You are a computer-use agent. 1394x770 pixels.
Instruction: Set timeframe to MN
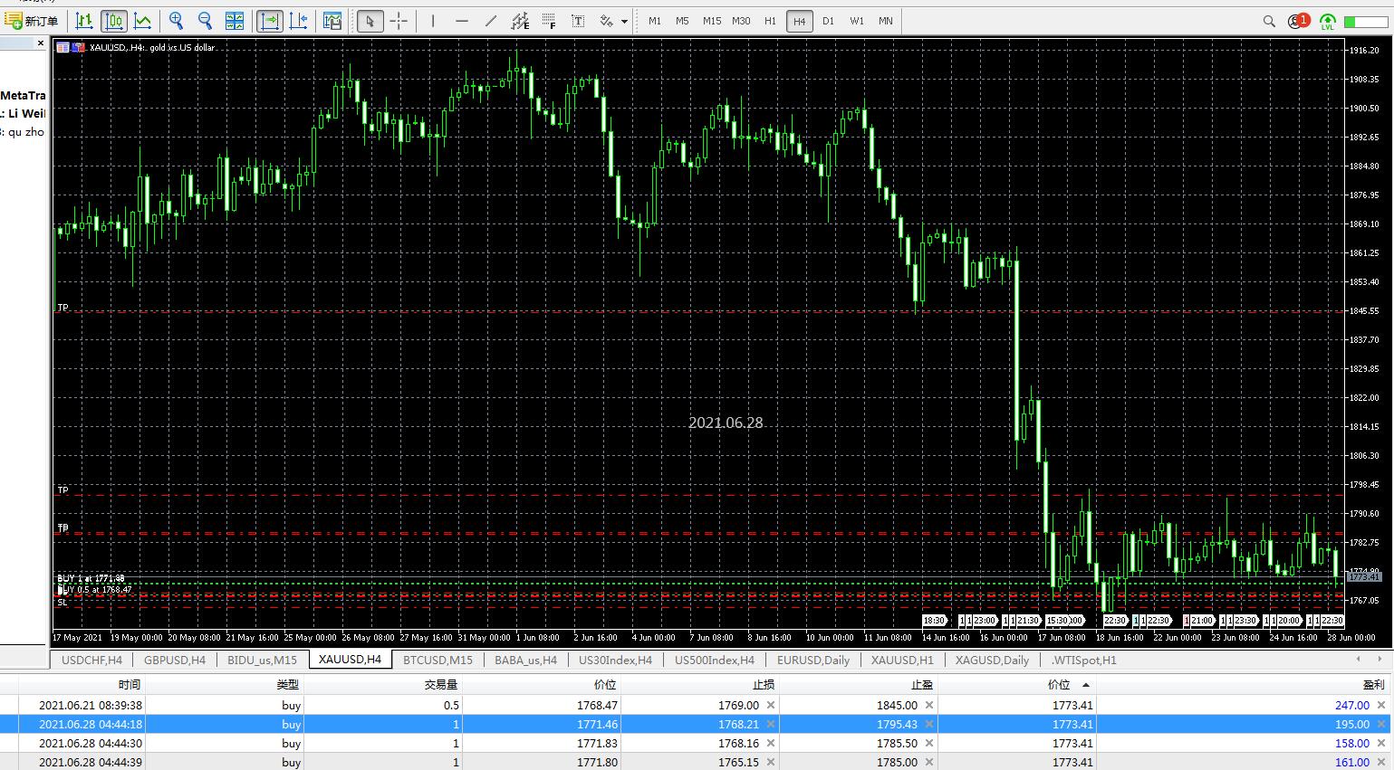[886, 21]
